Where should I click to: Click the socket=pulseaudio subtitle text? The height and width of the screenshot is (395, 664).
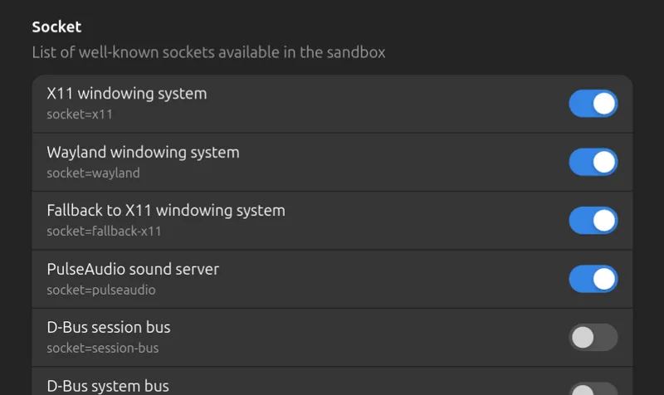click(100, 290)
